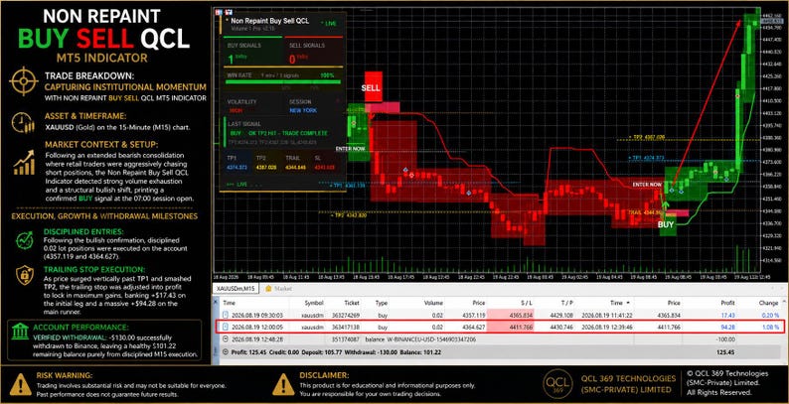
Task: Click the clock icon beside Asset & Timeframe
Action: [23, 123]
